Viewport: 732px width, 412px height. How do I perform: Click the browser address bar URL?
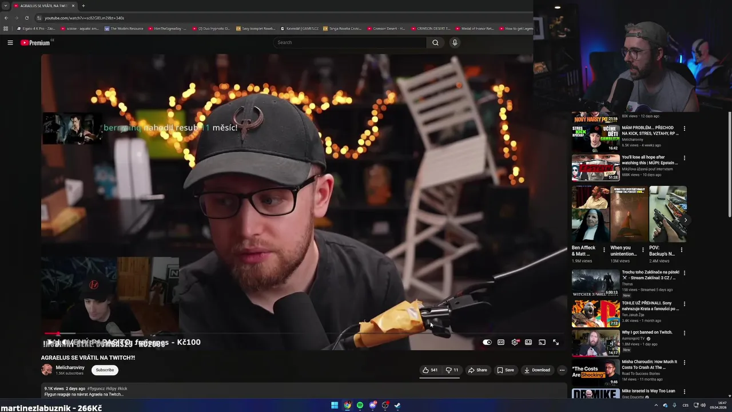85,18
